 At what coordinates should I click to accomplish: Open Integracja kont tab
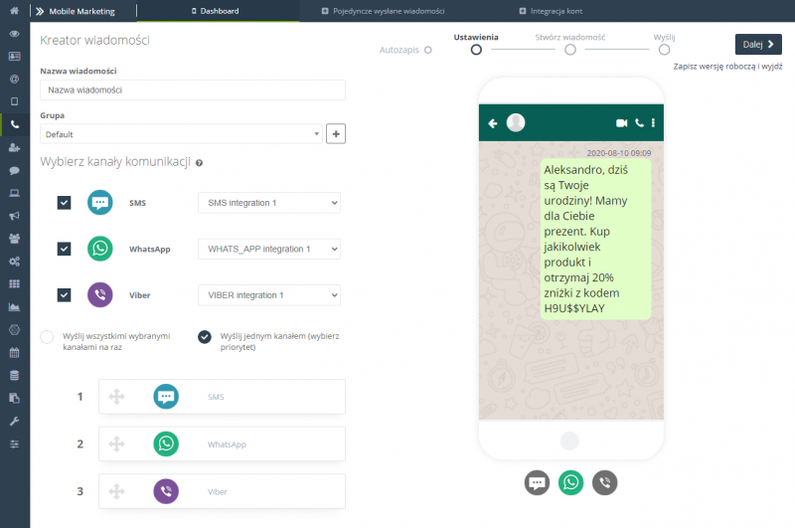(x=552, y=11)
